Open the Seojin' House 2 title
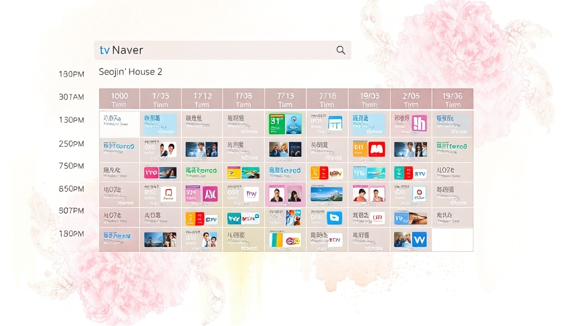Image resolution: width=580 pixels, height=326 pixels. click(x=131, y=72)
